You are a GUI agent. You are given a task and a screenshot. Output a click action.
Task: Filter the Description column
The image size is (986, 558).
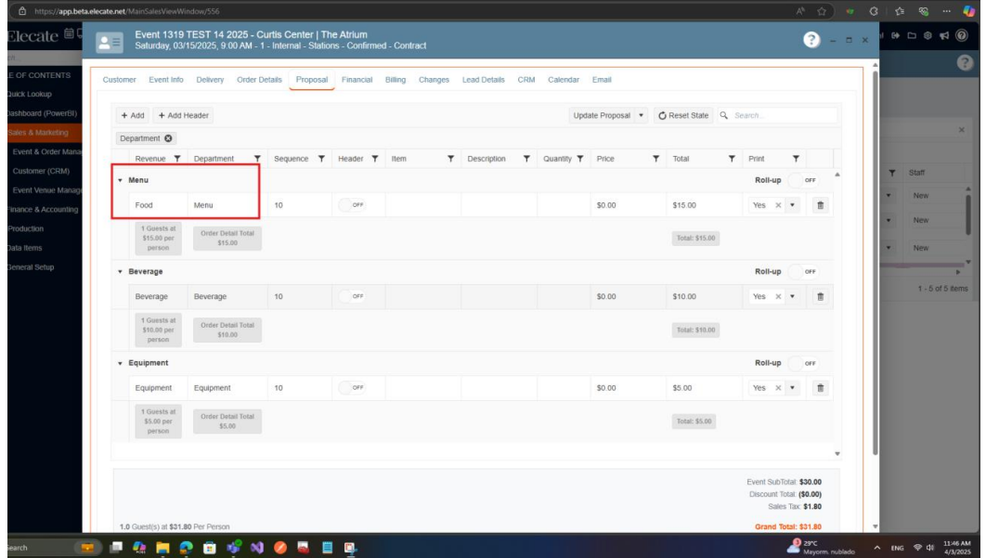526,159
